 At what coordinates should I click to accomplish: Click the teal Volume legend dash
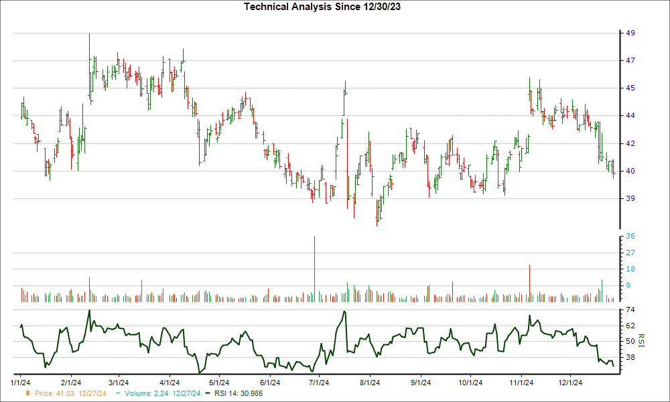coord(117,393)
